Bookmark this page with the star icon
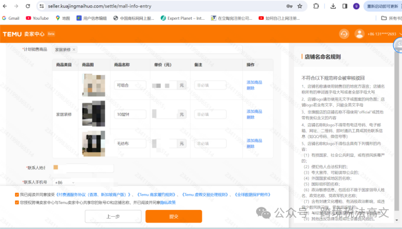The height and width of the screenshot is (229, 402). pyautogui.click(x=300, y=6)
